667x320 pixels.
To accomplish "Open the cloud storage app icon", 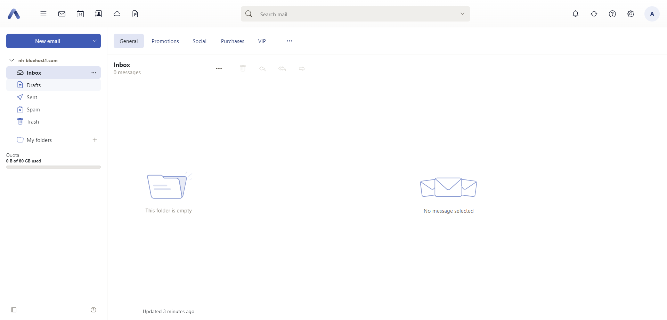I will [117, 14].
